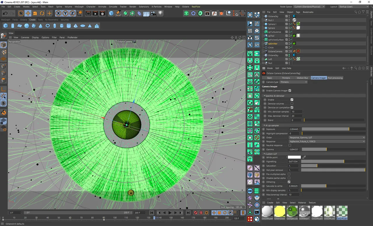Open viewport ProRender menu
Screen dimensions: 373x226
(x=73, y=37)
